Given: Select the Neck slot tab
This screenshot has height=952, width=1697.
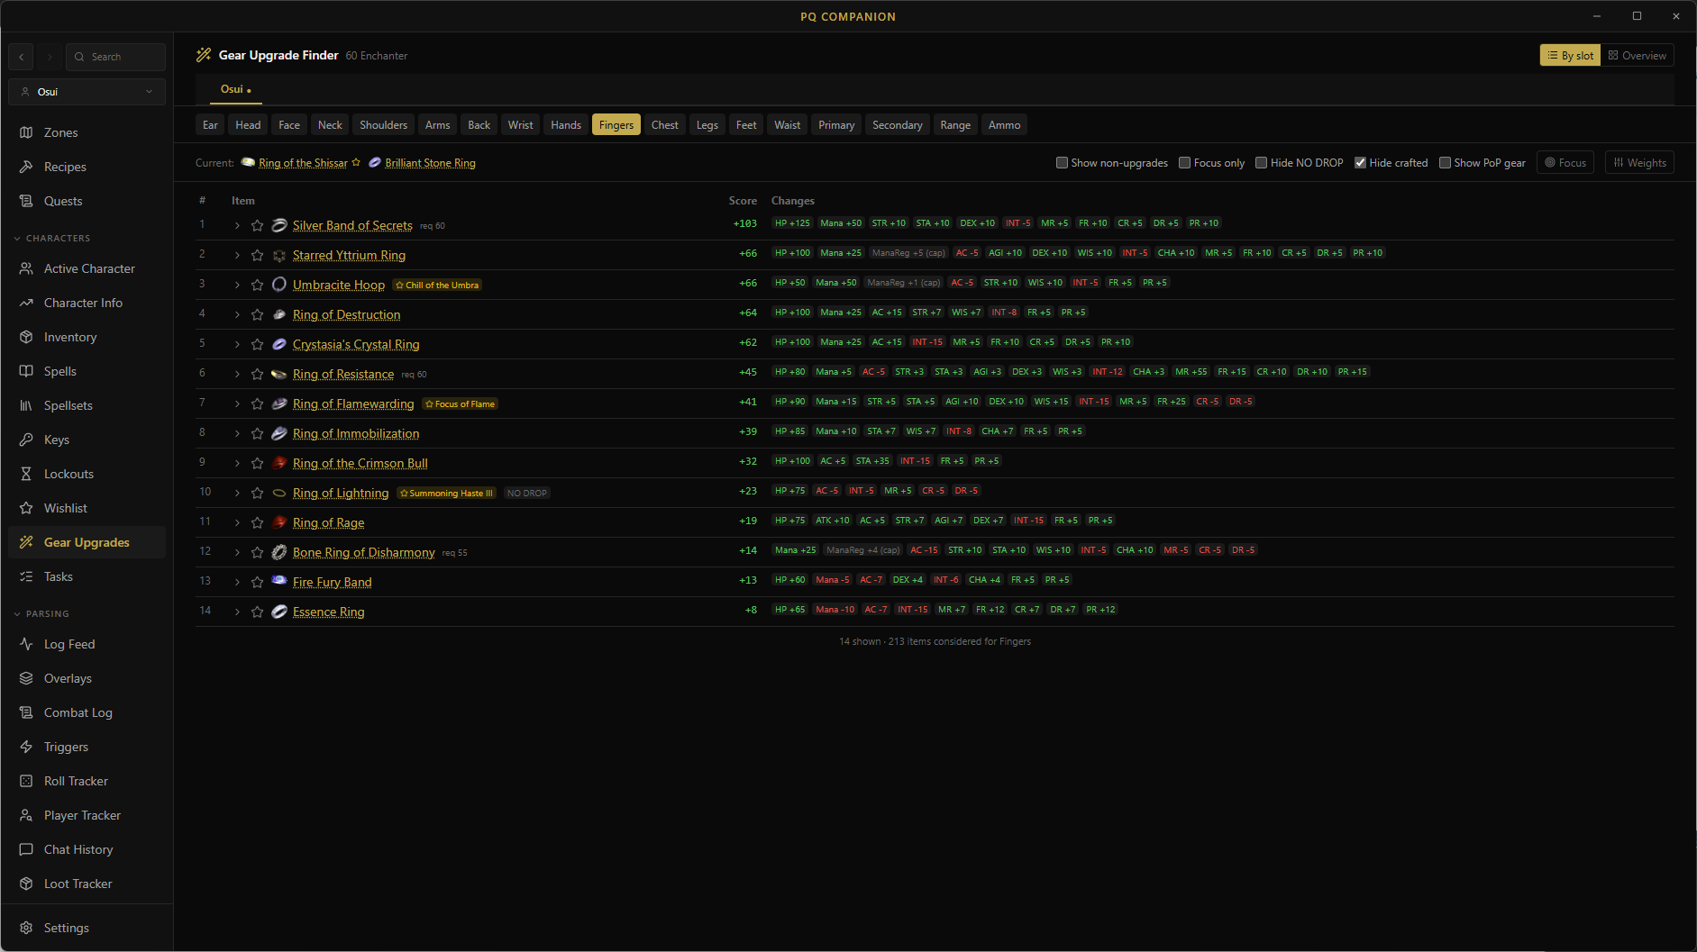Looking at the screenshot, I should pos(330,125).
